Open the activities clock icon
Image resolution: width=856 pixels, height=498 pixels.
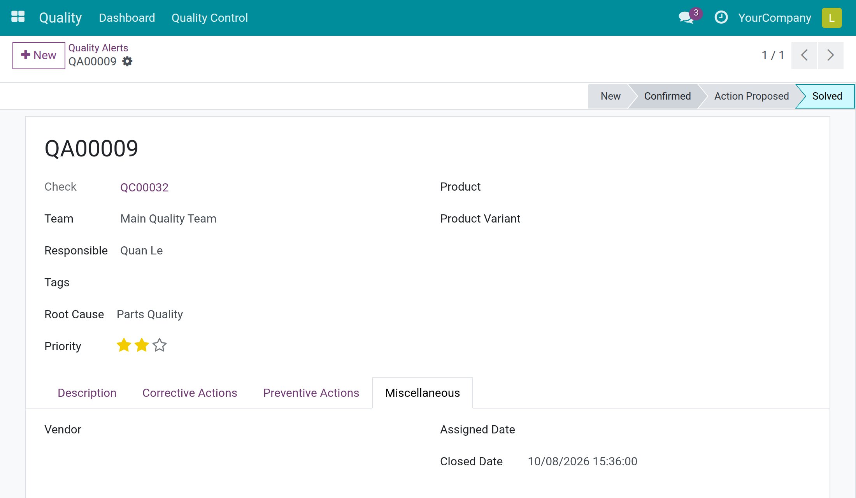pos(721,18)
